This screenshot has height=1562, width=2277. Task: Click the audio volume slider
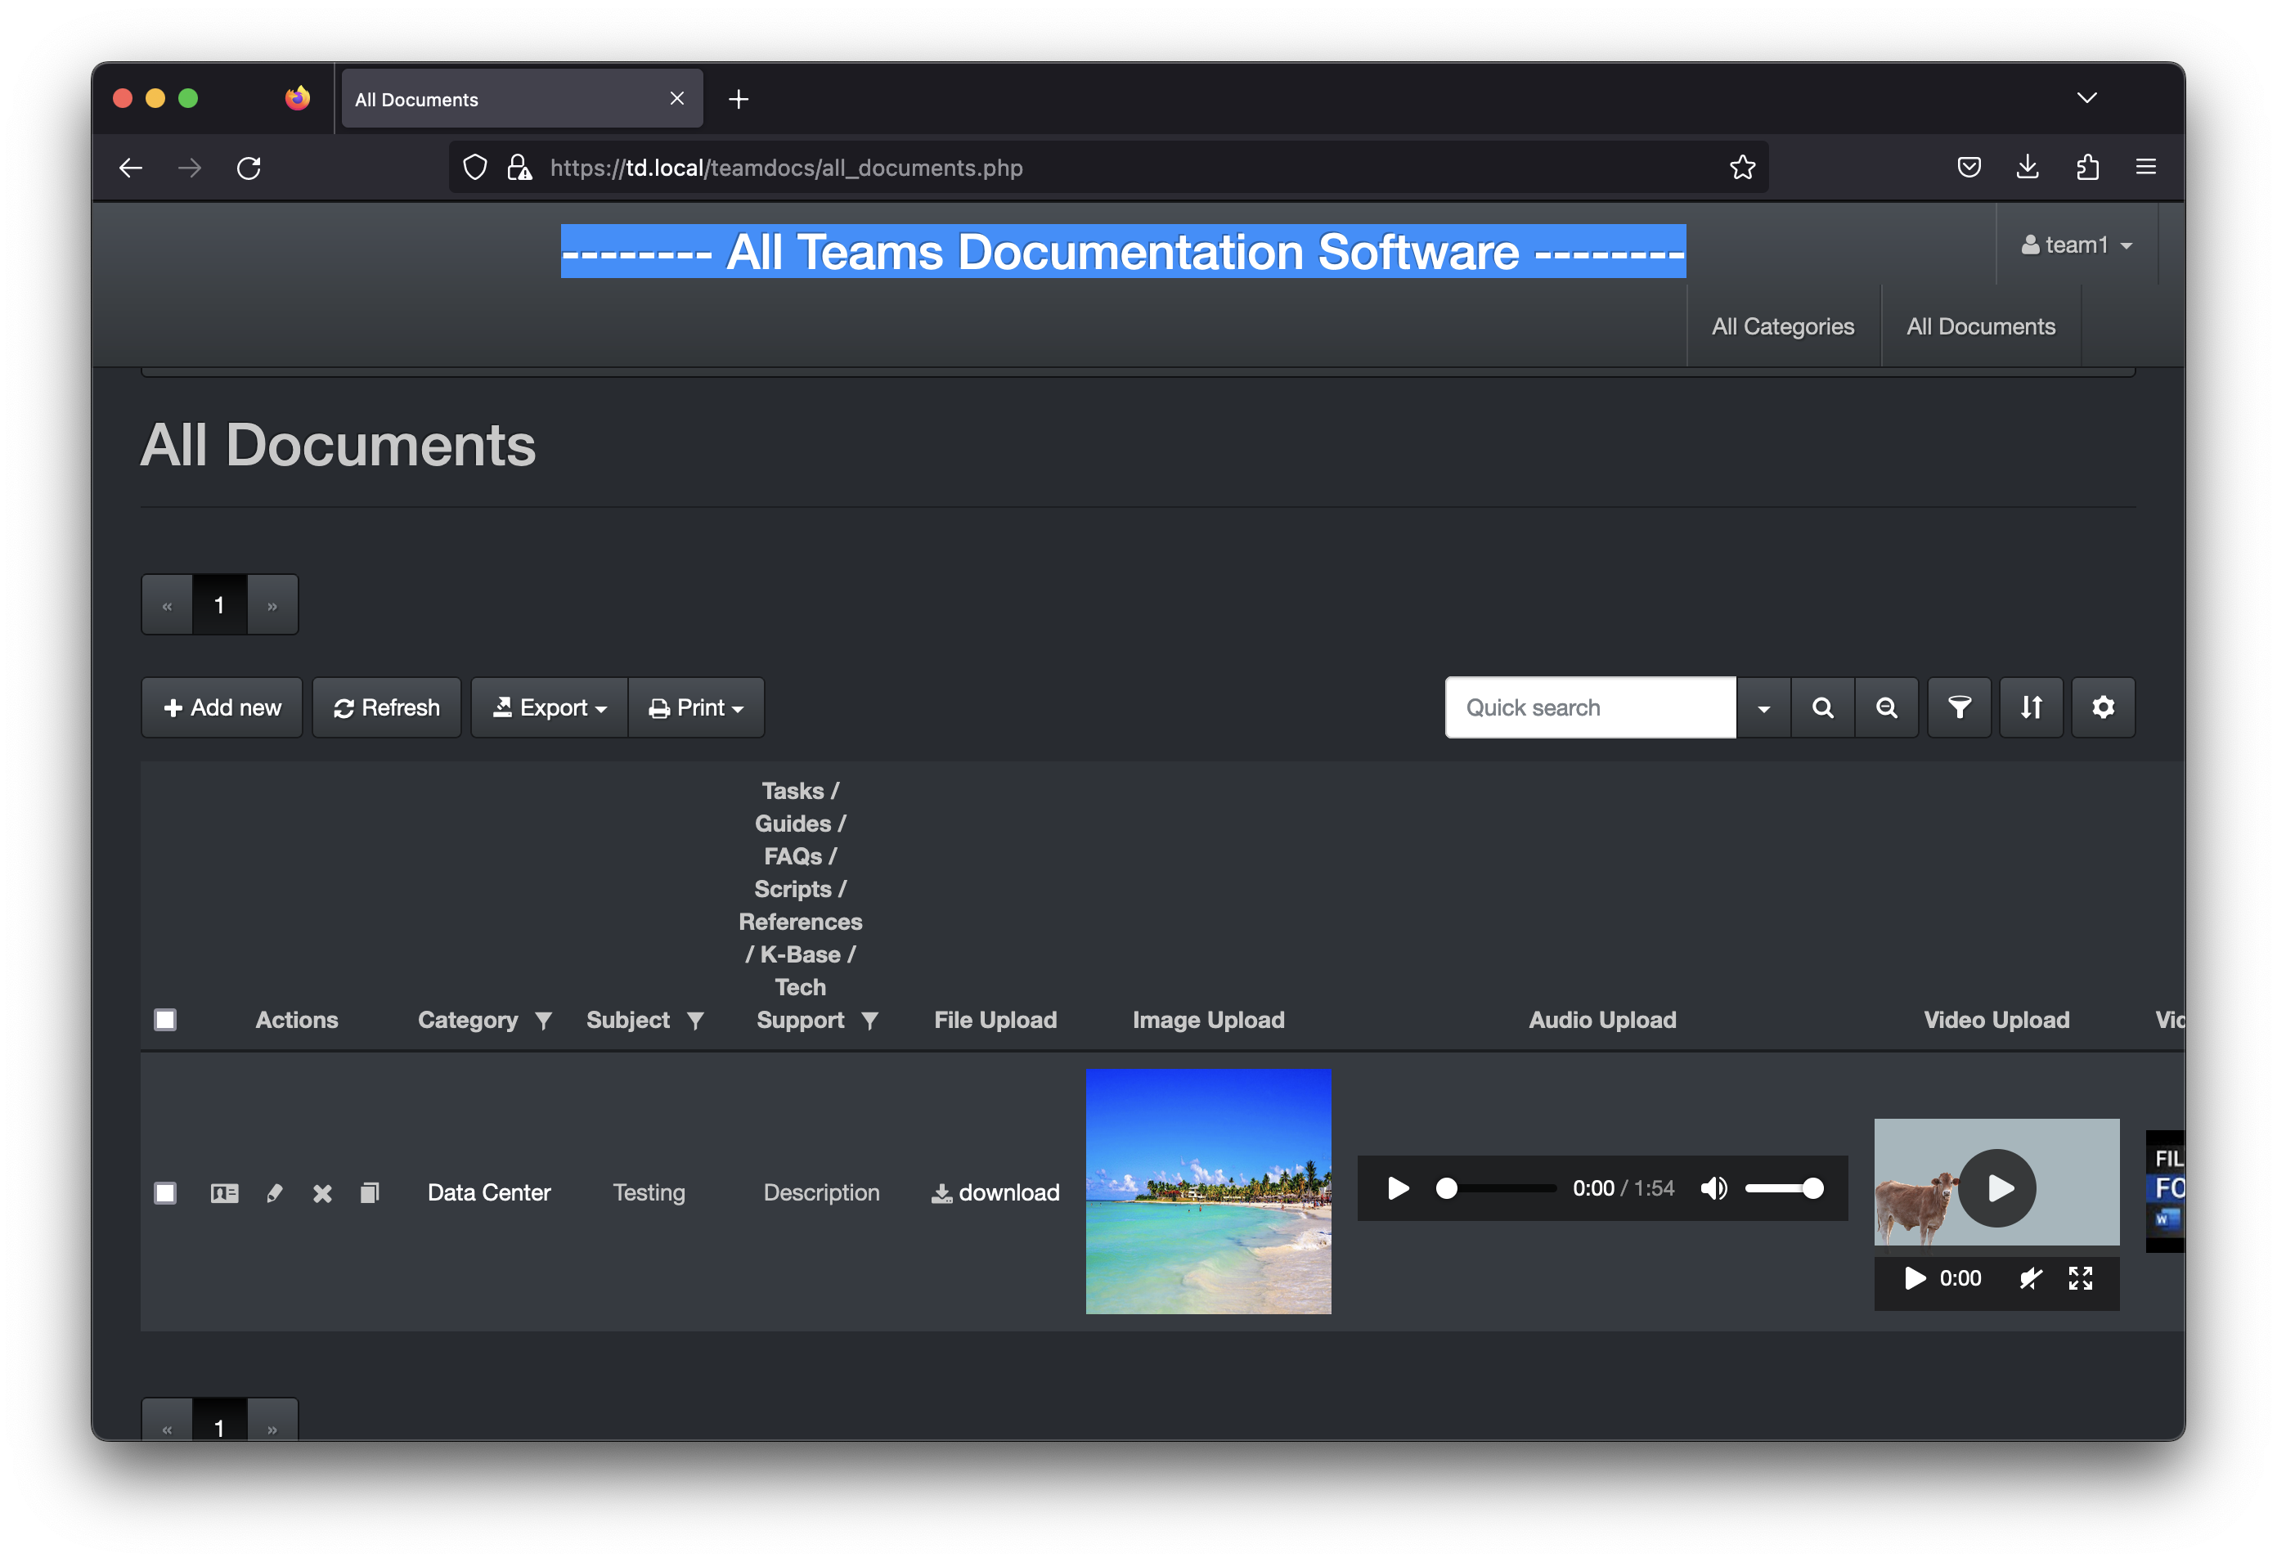coord(1783,1188)
